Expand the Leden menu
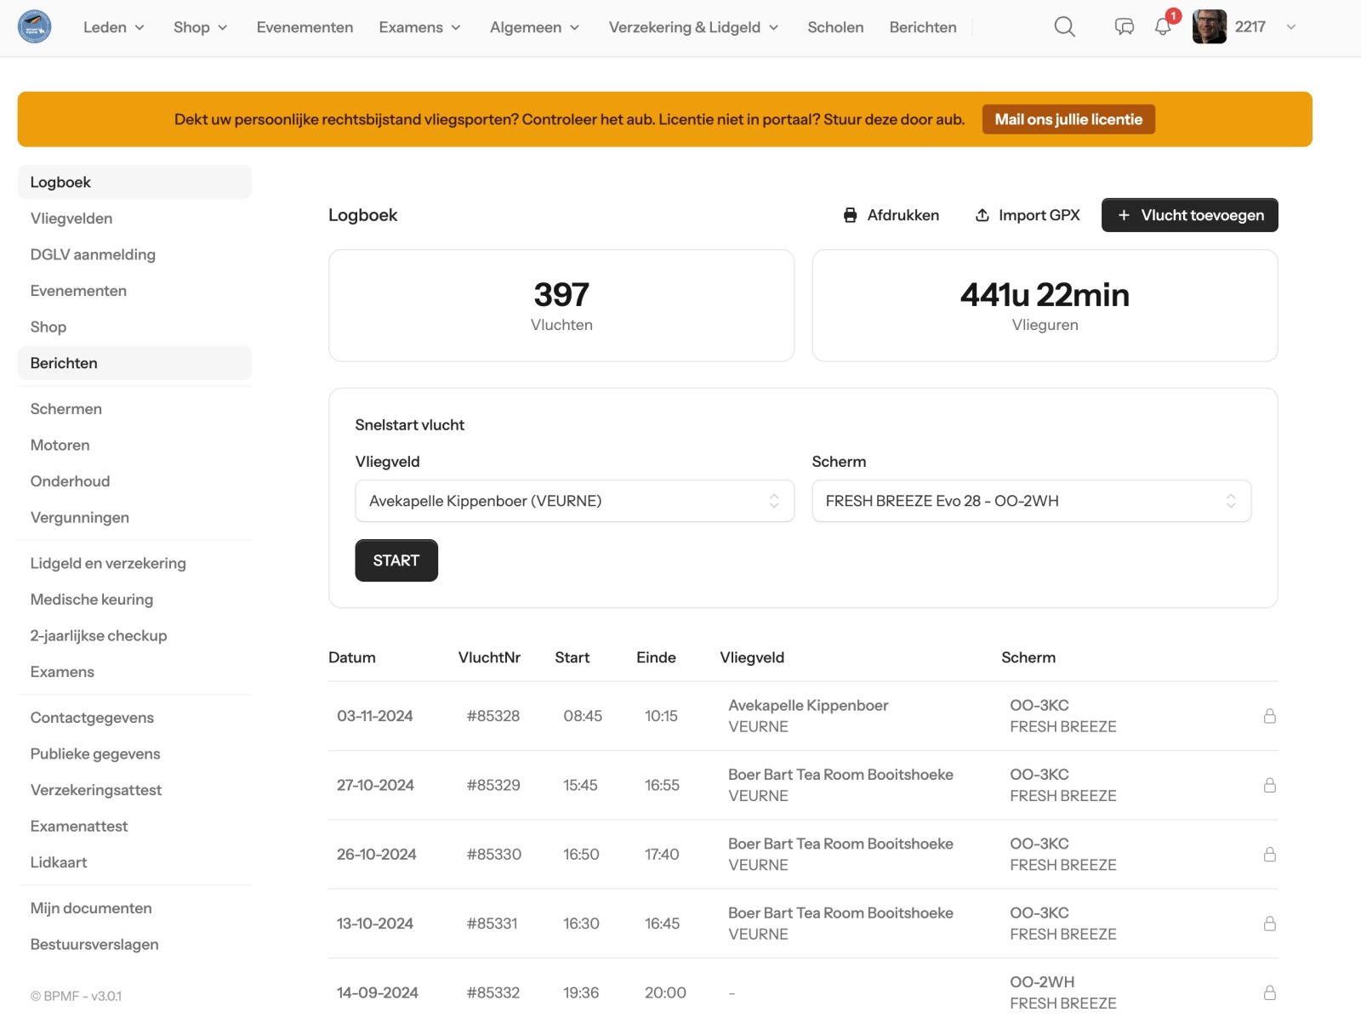Screen dimensions: 1361x1023 point(114,27)
